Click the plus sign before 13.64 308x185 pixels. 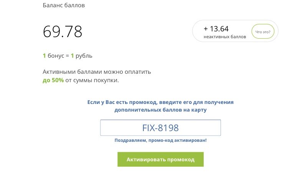(206, 29)
